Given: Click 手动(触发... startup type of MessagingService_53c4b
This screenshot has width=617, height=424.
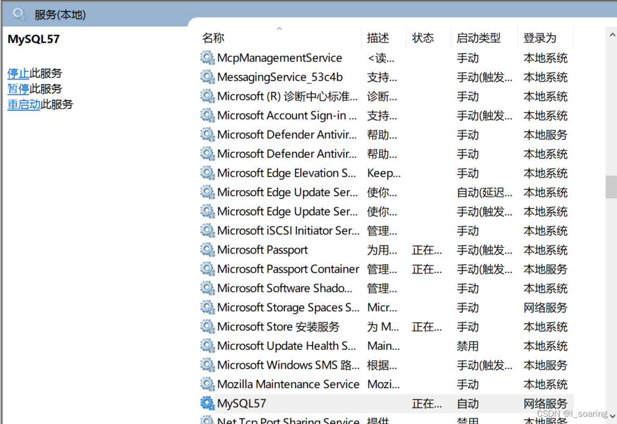Looking at the screenshot, I should coord(485,77).
